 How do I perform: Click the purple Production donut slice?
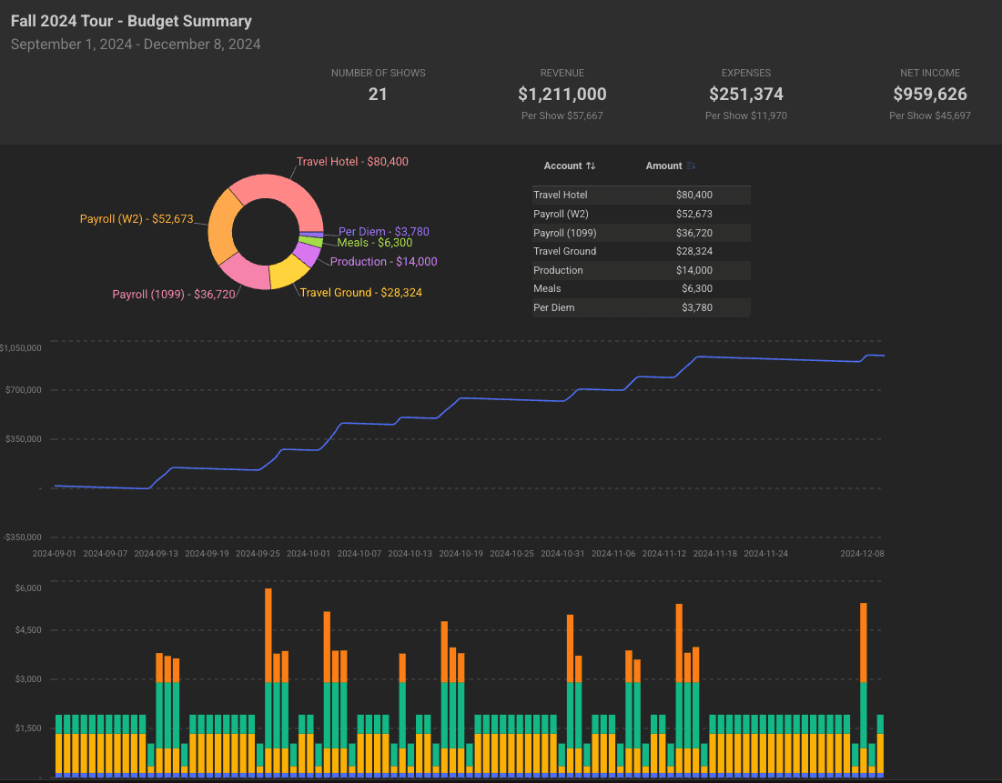[309, 255]
